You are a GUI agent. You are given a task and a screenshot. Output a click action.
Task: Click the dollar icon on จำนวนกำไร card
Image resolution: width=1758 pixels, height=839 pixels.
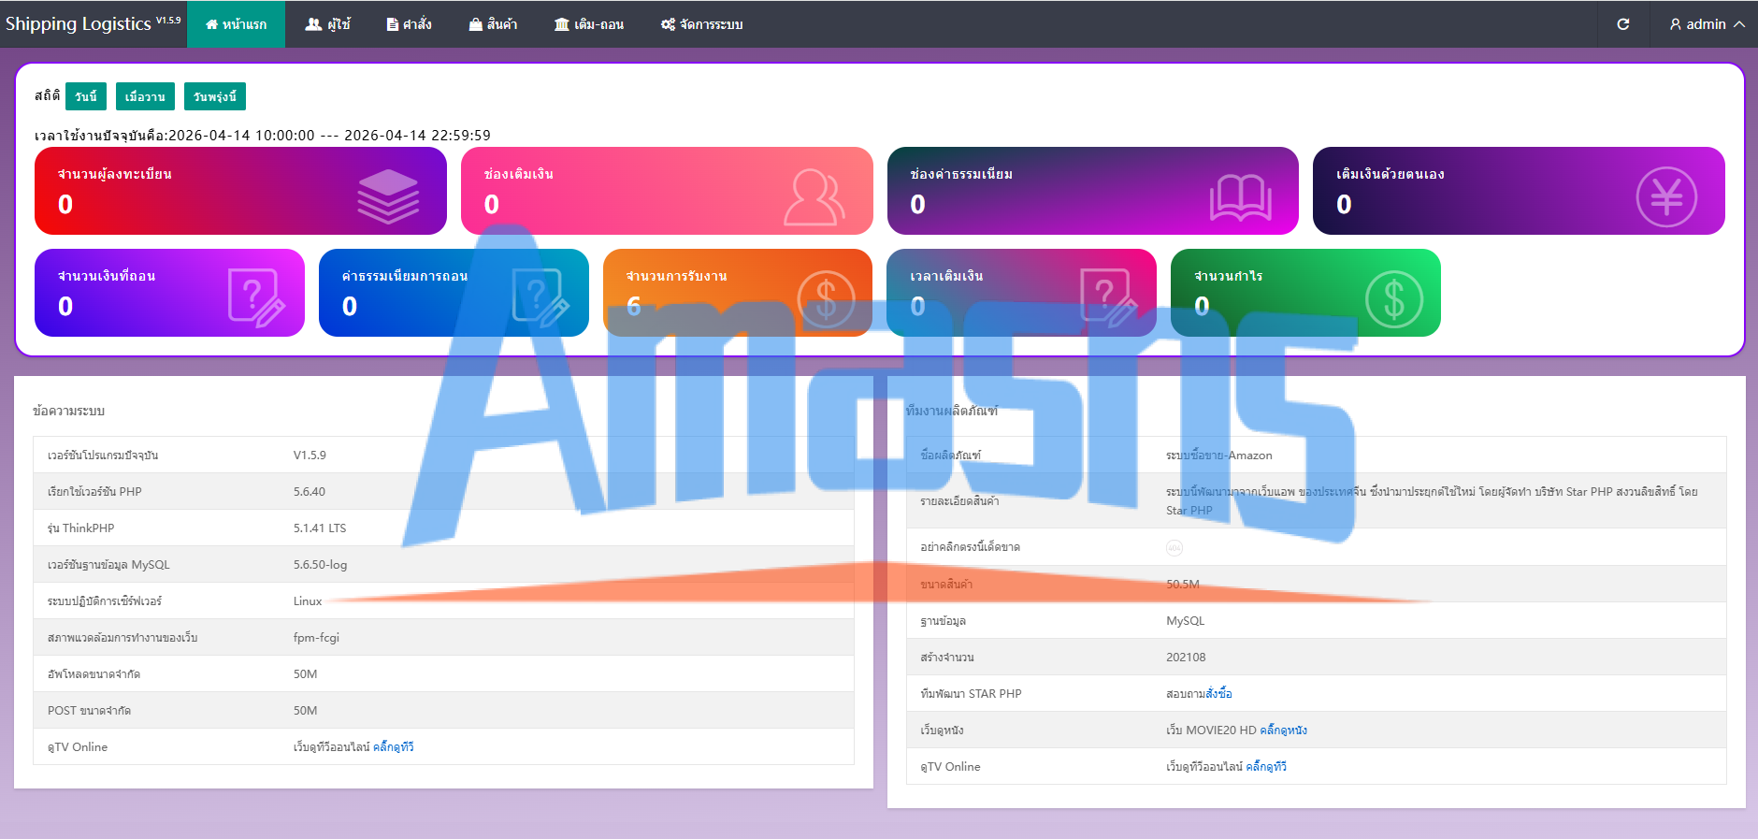pyautogui.click(x=1394, y=299)
